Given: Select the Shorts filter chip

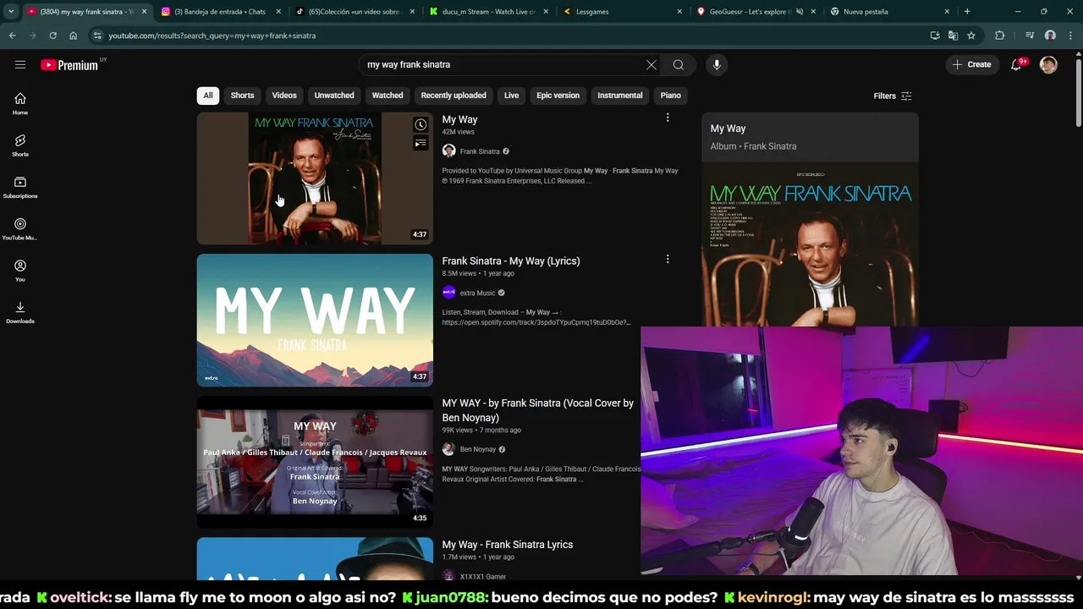Looking at the screenshot, I should 242,96.
